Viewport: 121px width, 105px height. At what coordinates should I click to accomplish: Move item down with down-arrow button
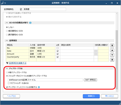[x=112, y=55]
